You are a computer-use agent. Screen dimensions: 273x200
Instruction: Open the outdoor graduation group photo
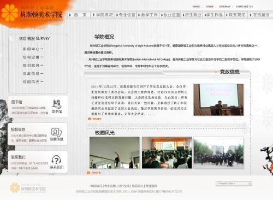[218, 153]
